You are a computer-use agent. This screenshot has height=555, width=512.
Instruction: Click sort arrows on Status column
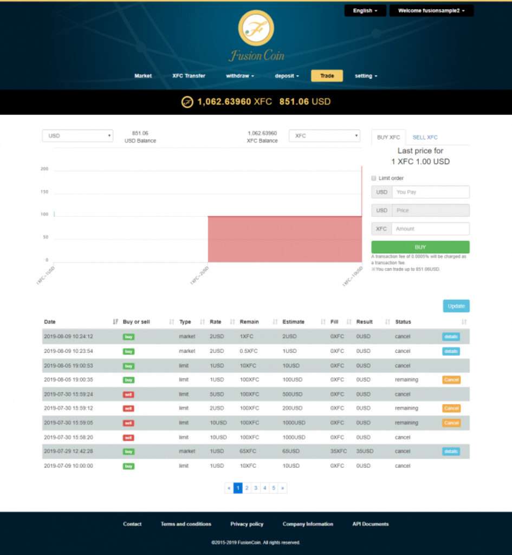464,322
